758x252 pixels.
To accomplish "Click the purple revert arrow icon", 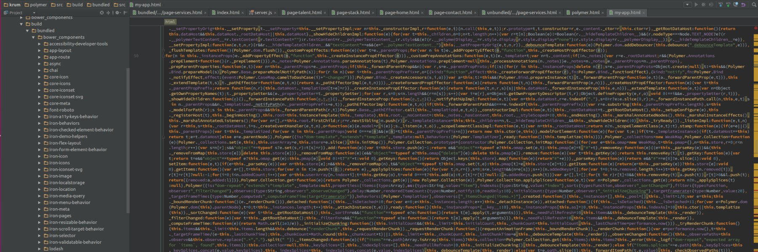I will pos(743,5).
